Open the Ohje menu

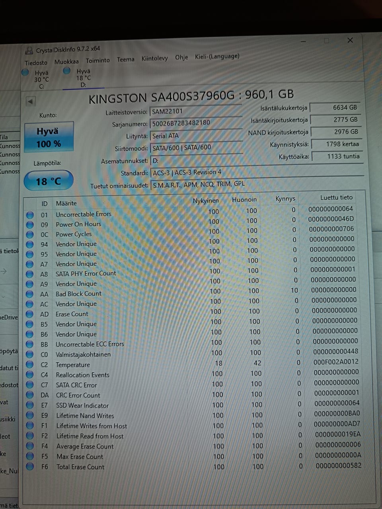point(181,58)
